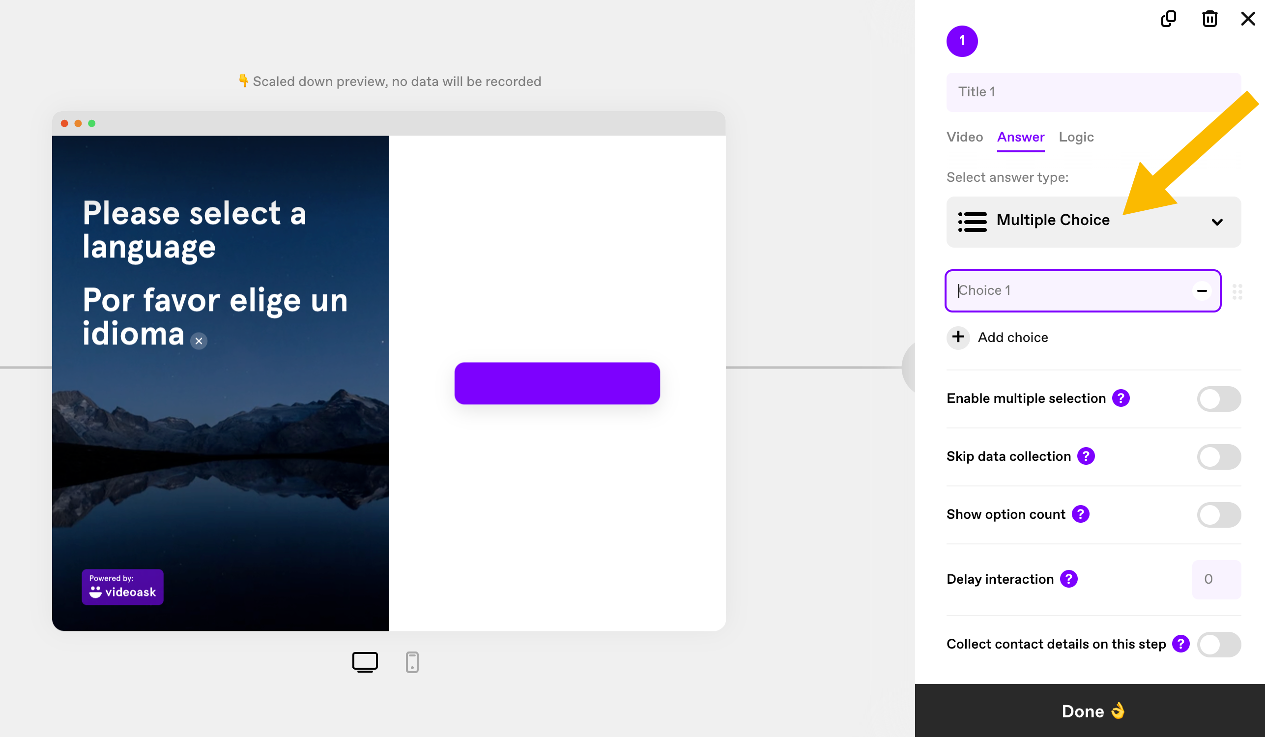Click the Answer tab
This screenshot has width=1265, height=737.
[1021, 137]
